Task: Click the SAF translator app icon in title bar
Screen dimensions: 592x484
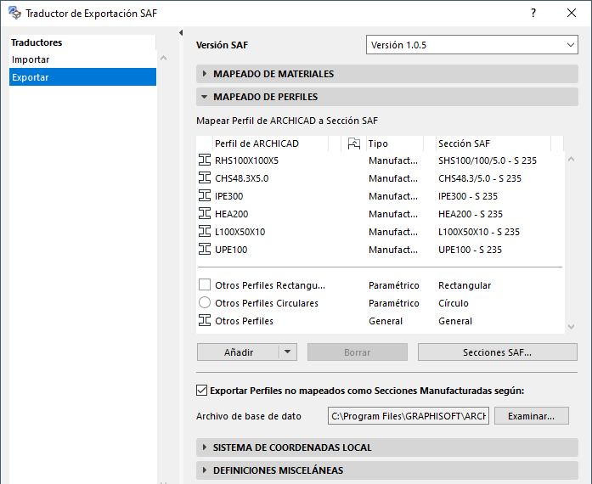Action: pyautogui.click(x=14, y=13)
